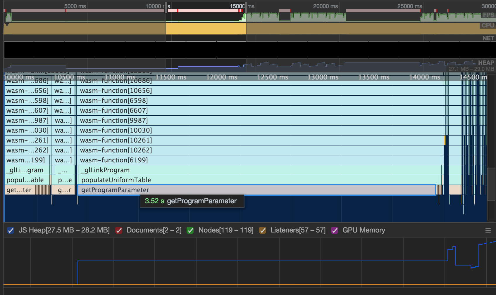Screen dimensions: 496x295
Task: Click the wide _glLinkProgram flame bar
Action: point(260,170)
